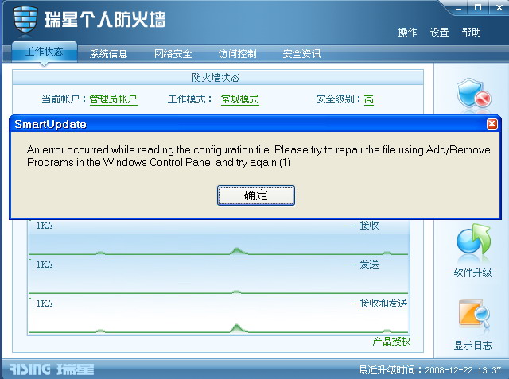Open the 工作状态 tab

45,52
